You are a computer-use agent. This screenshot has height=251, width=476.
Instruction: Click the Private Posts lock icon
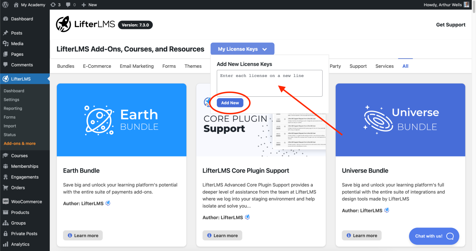[5, 234]
